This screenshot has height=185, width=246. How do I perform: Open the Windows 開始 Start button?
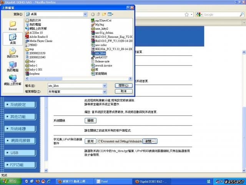(x=11, y=182)
